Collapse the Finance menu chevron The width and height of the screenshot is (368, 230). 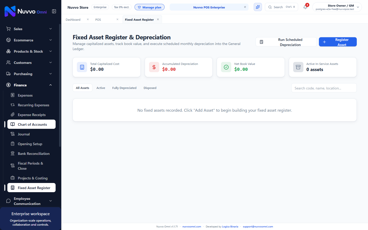[x=51, y=85]
